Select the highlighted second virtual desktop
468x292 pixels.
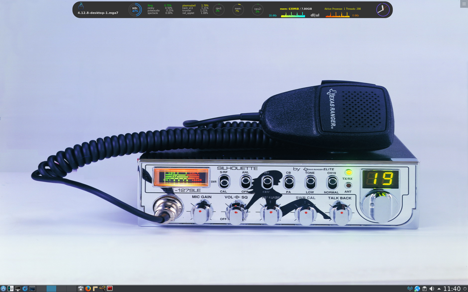tap(51, 289)
